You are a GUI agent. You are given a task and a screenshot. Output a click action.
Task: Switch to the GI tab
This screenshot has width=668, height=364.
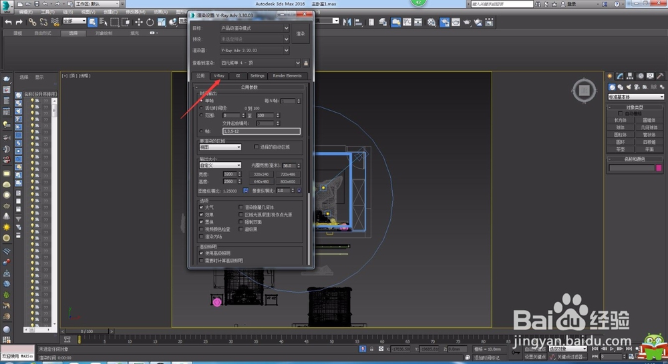point(238,76)
